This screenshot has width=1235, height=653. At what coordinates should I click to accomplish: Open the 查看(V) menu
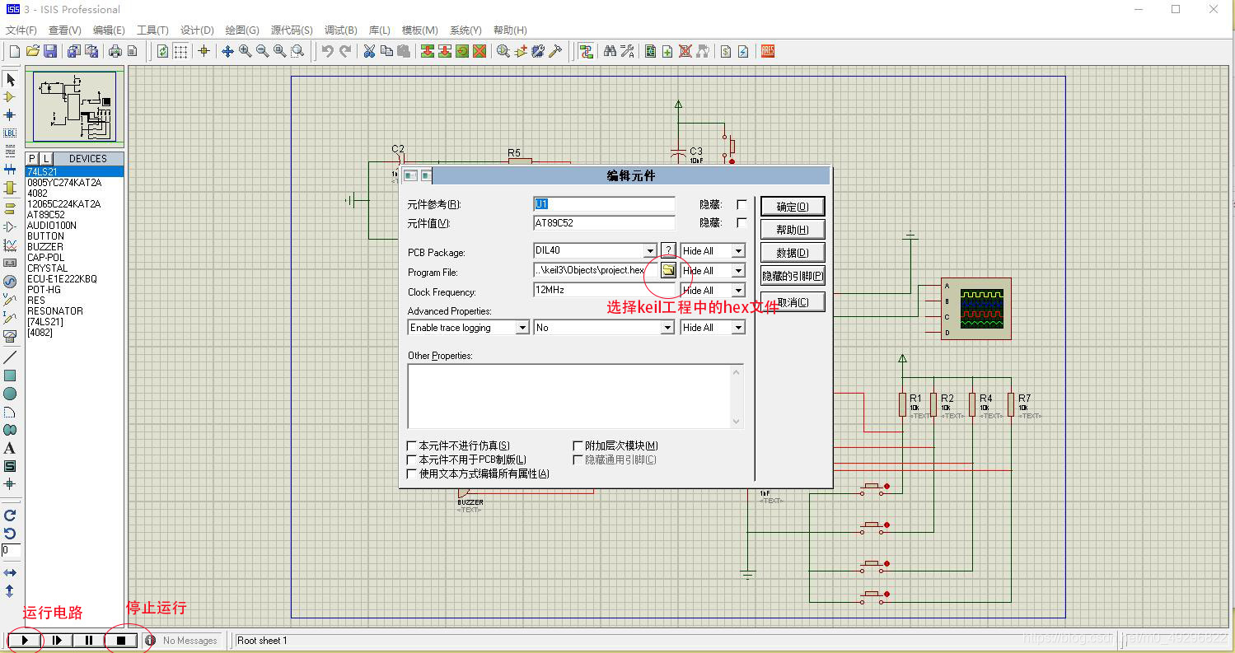coord(64,30)
